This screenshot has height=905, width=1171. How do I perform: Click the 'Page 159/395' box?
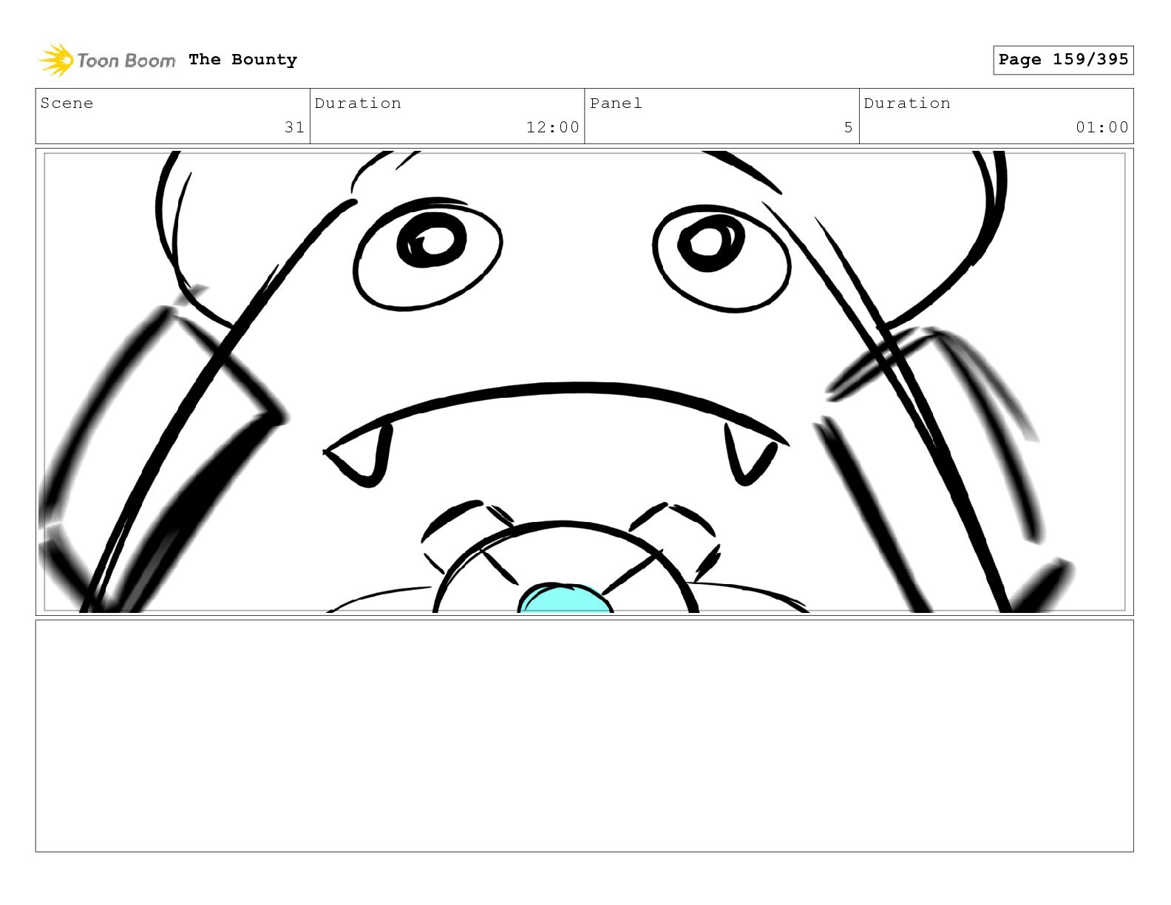click(1063, 60)
